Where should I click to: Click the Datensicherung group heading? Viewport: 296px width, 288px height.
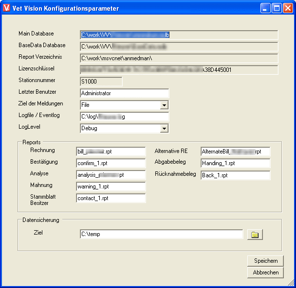(x=41, y=220)
